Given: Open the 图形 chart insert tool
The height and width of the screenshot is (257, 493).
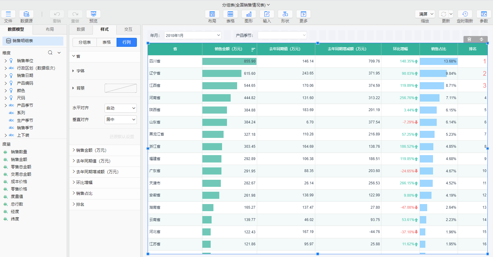Looking at the screenshot, I should click(x=249, y=14).
